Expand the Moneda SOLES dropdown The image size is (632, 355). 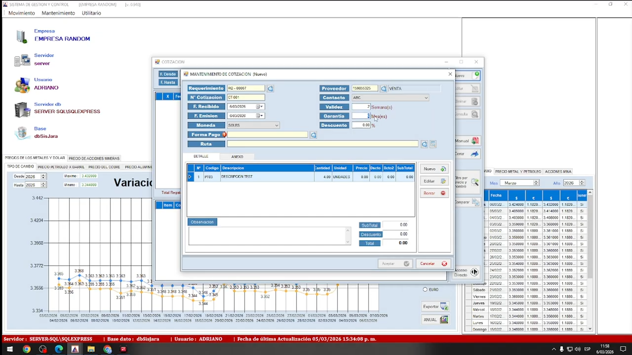pos(276,125)
